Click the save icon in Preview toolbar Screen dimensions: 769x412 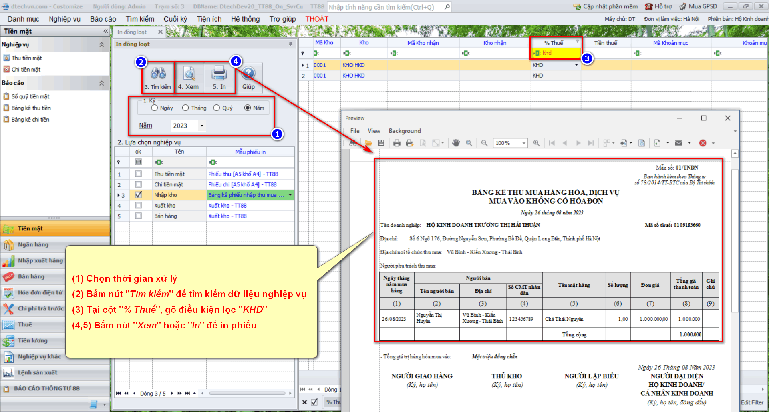coord(381,143)
